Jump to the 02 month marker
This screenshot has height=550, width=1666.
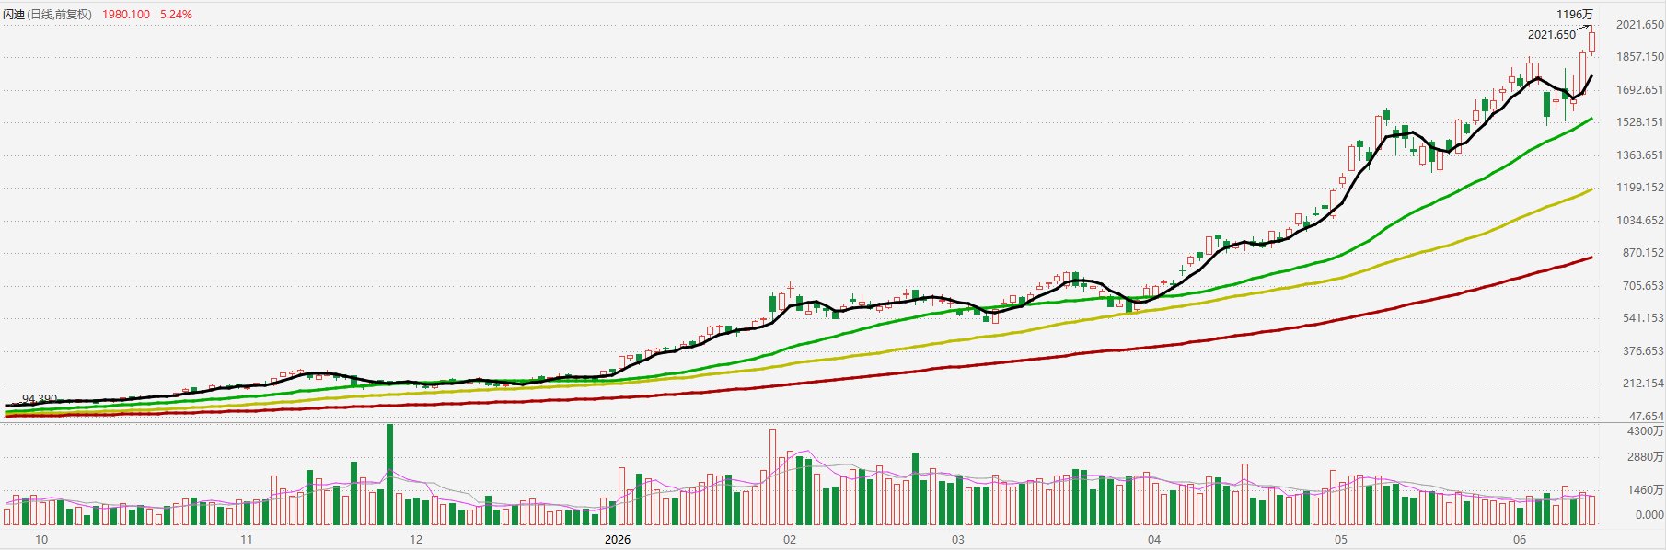[790, 539]
